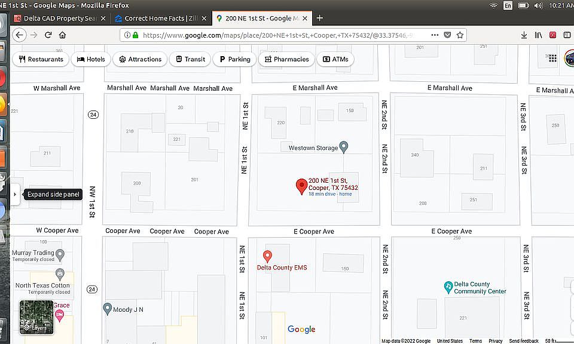Expand the side panel
Image resolution: width=574 pixels, height=344 pixels.
click(15, 195)
